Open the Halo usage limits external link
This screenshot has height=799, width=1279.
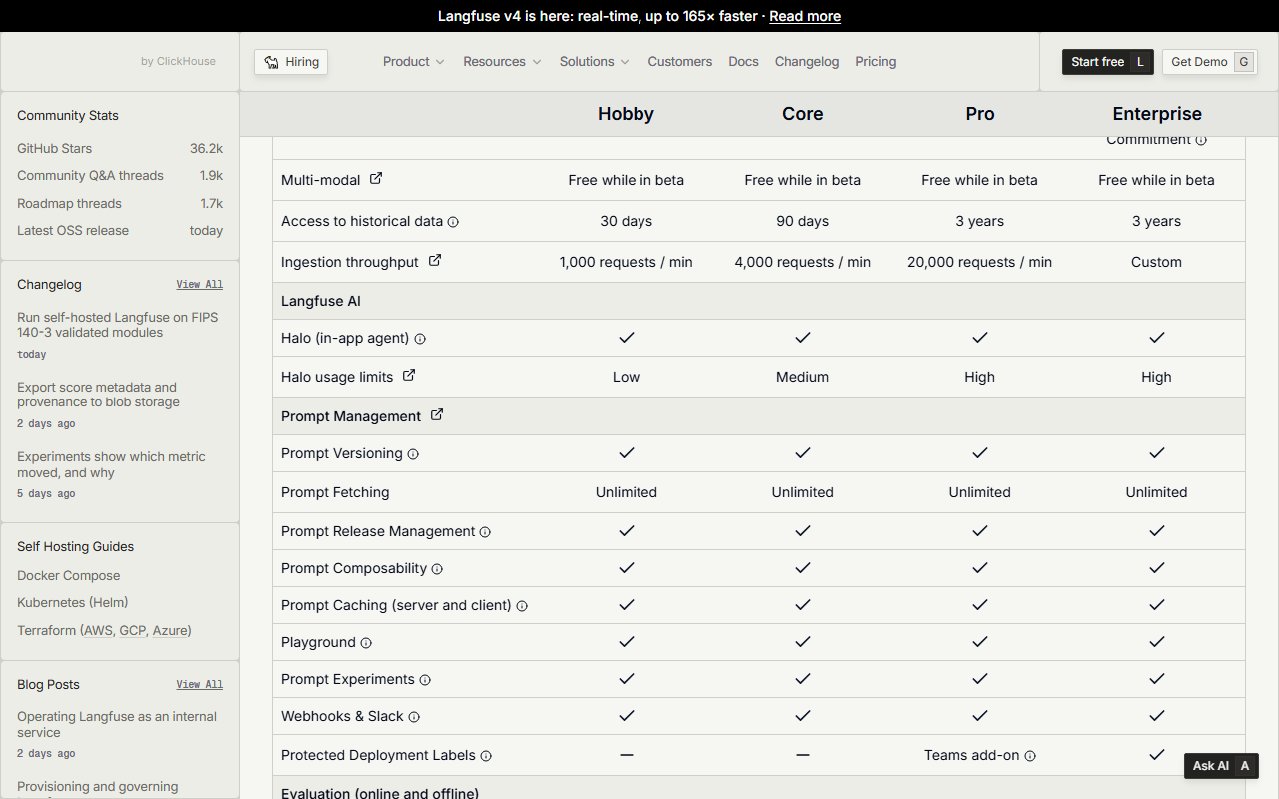point(409,376)
